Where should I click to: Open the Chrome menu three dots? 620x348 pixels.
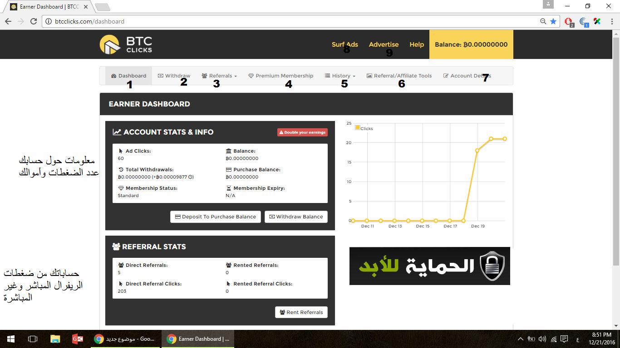point(611,21)
